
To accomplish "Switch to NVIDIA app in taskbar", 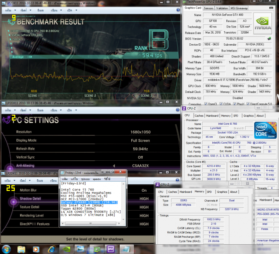I will click(x=66, y=249).
